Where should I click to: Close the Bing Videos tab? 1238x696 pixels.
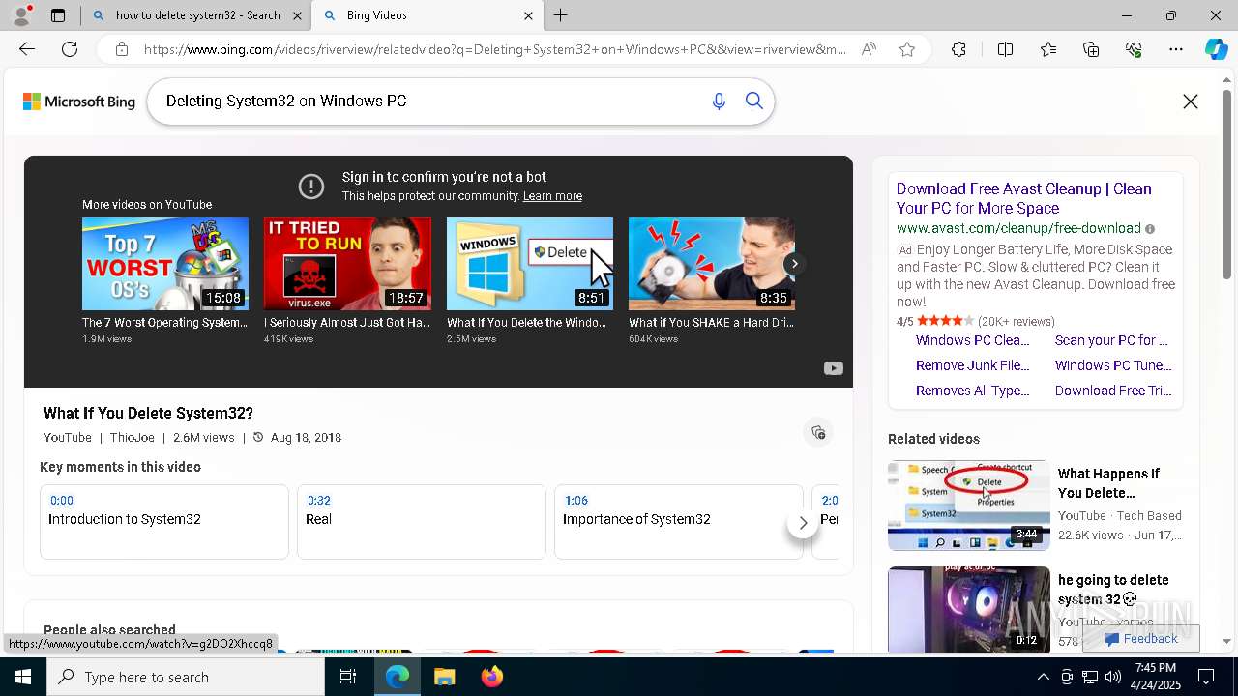click(528, 15)
